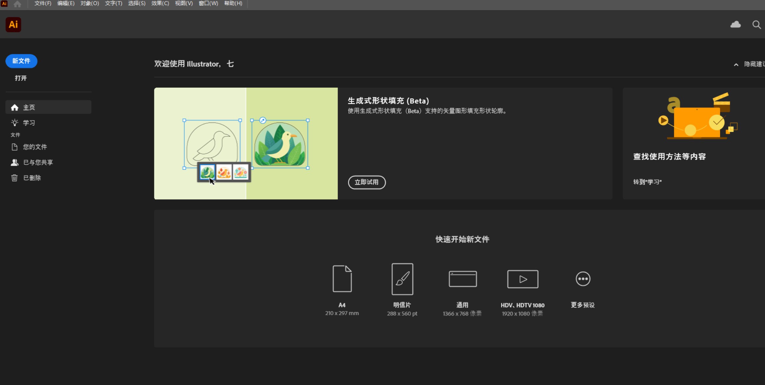This screenshot has height=385, width=765.
Task: Click the 立即试用 button
Action: click(x=367, y=182)
